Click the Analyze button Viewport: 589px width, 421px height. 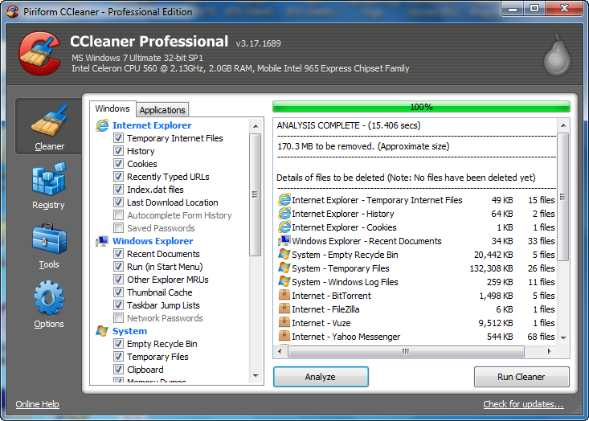[321, 377]
